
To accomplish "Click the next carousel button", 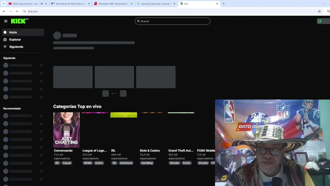I will (123, 94).
